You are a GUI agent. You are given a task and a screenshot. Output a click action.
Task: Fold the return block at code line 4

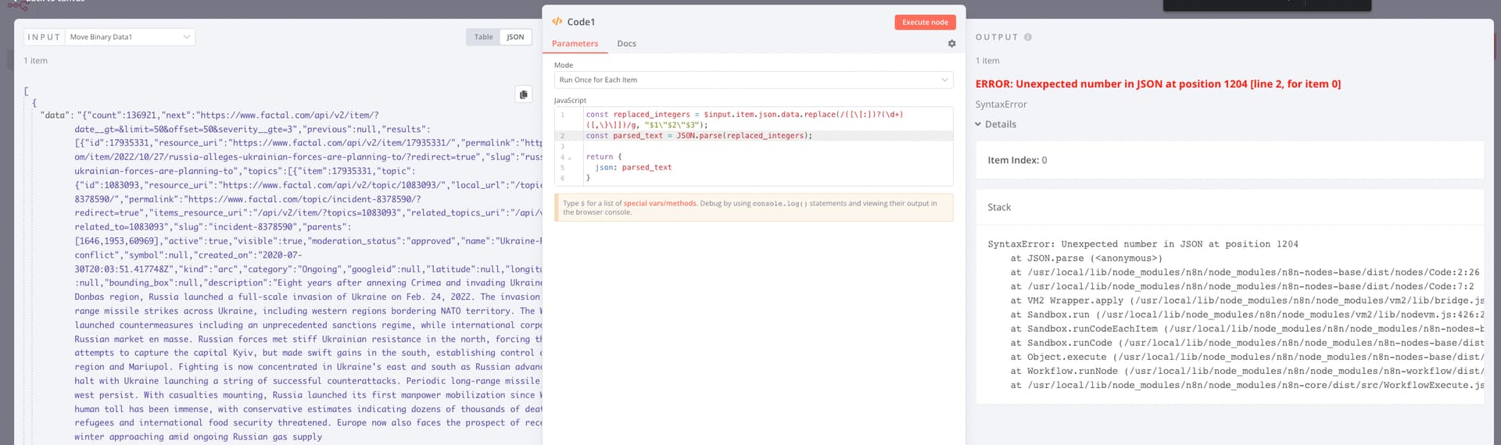[x=570, y=158]
